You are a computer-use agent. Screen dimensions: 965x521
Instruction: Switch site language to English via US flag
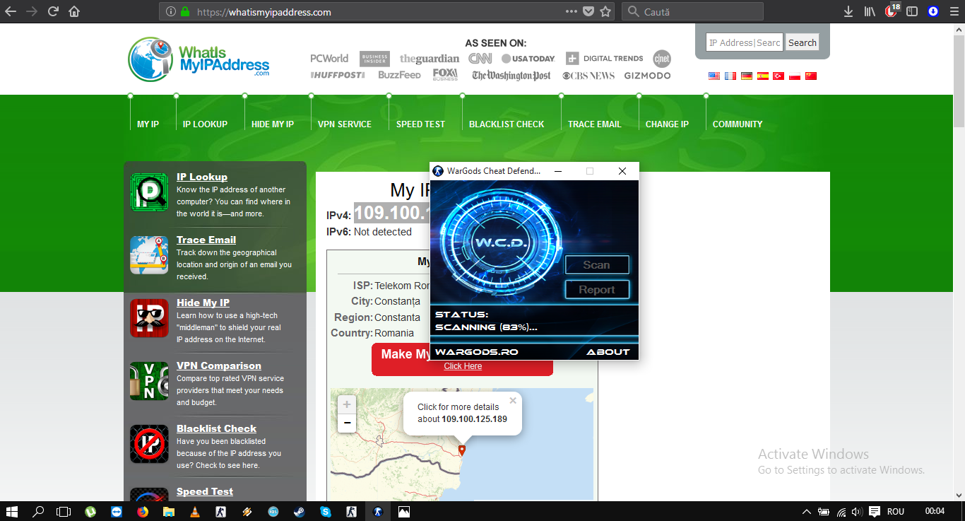click(x=714, y=76)
